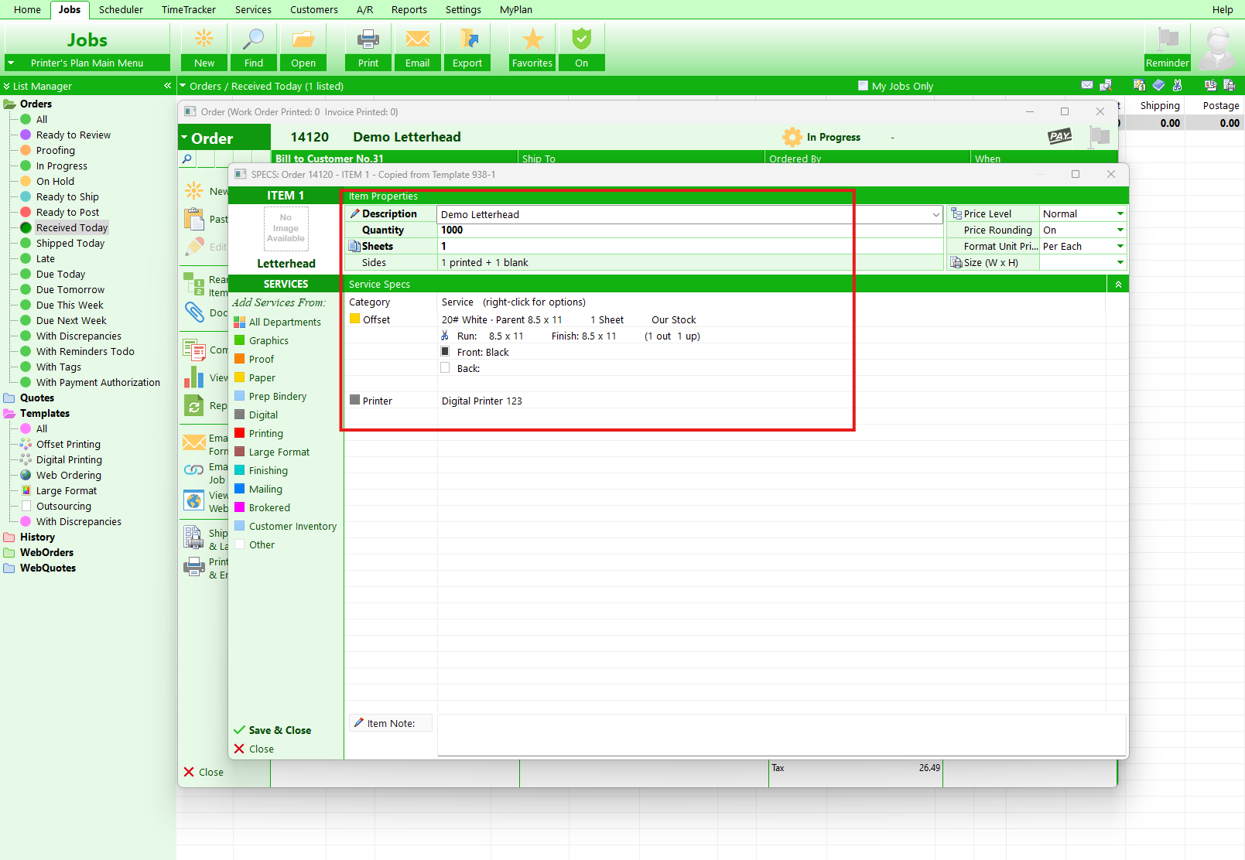Open the Price Level dropdown
1245x860 pixels.
(x=1120, y=213)
